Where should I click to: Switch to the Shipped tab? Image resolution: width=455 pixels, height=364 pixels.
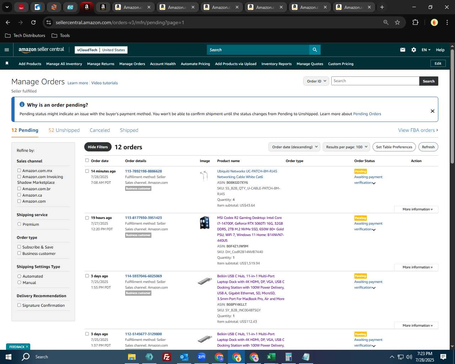tap(129, 130)
